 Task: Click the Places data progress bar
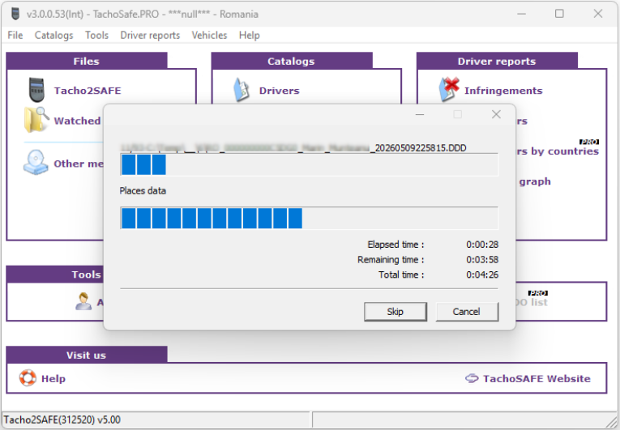(310, 218)
